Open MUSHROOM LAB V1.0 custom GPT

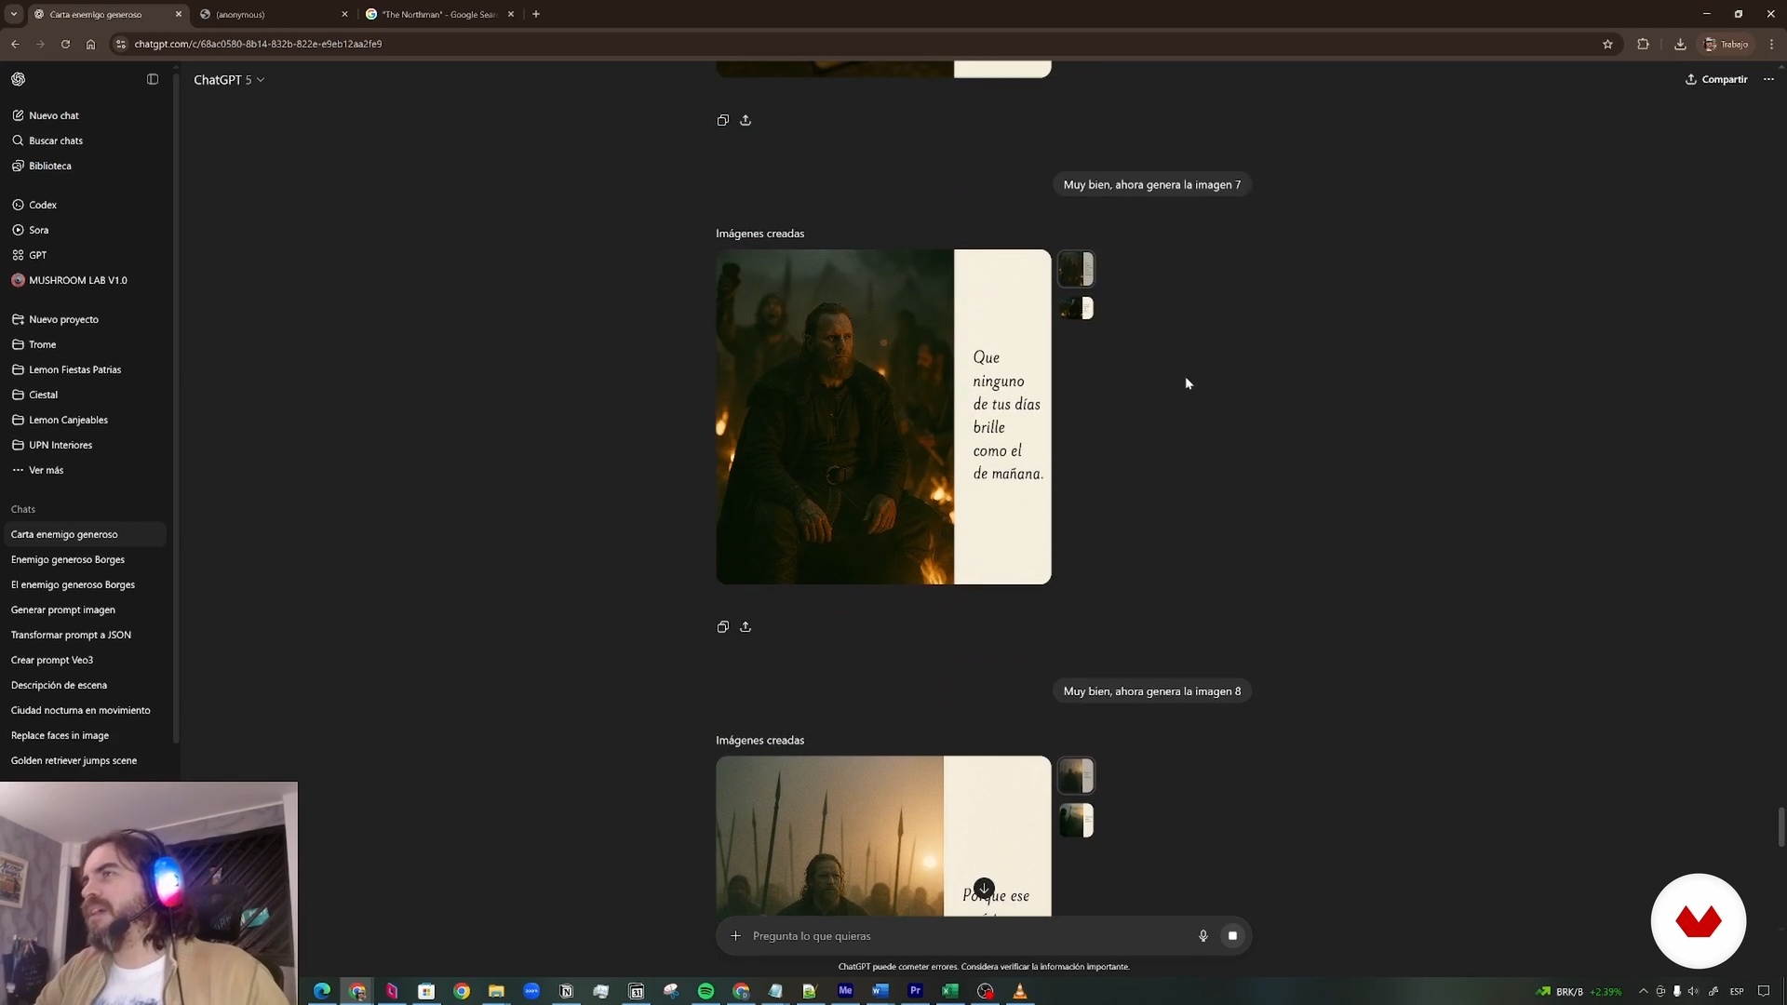coord(78,280)
